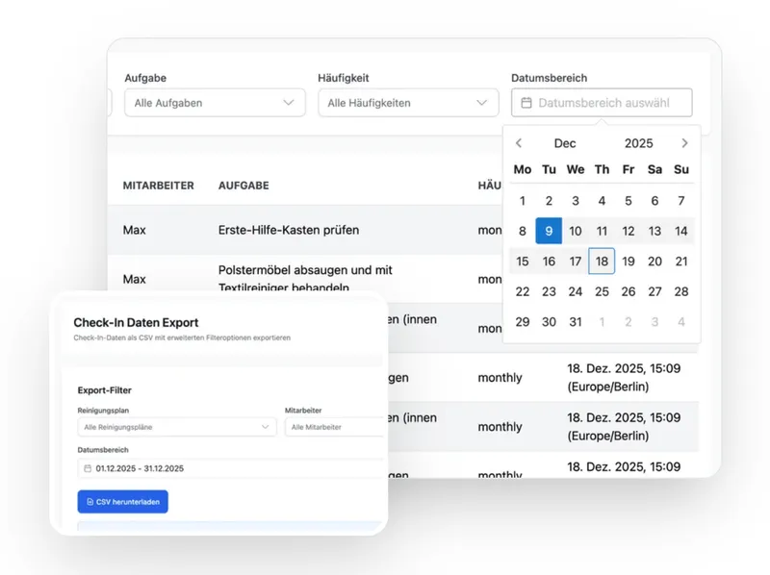Choose December 25 in the date picker

(602, 291)
